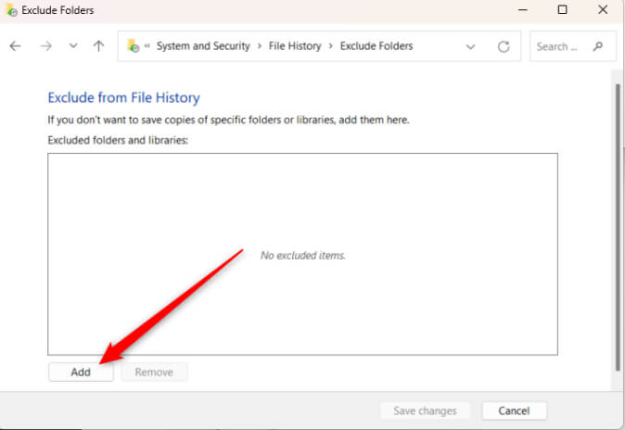This screenshot has height=430, width=625.
Task: Expand arrow after File History breadcrumb
Action: click(330, 46)
